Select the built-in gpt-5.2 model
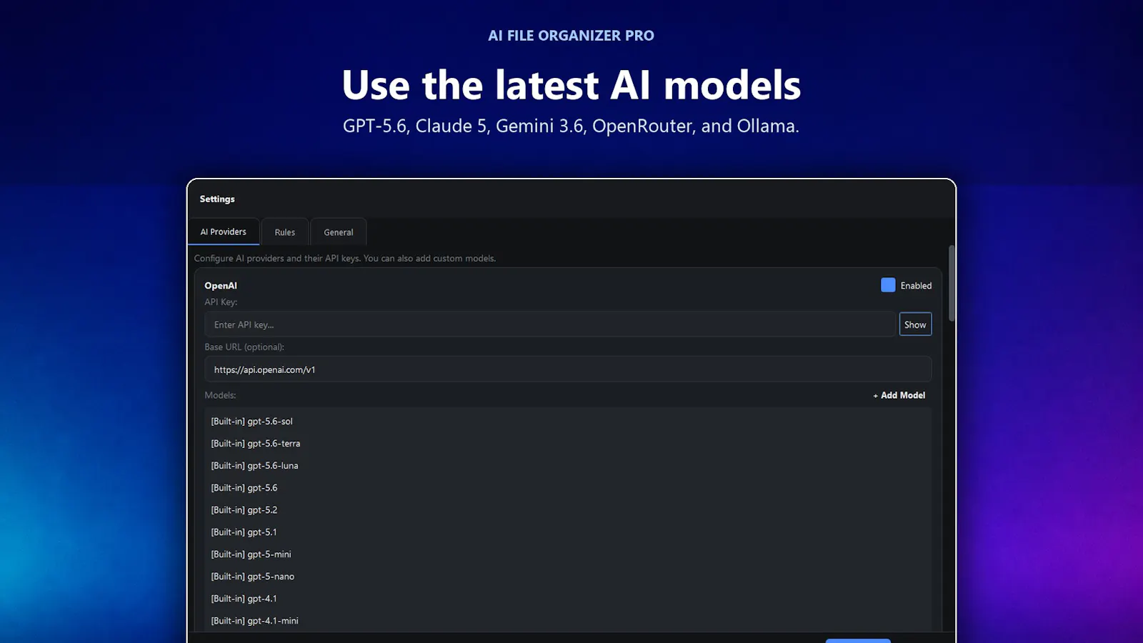The image size is (1143, 643). click(x=568, y=510)
